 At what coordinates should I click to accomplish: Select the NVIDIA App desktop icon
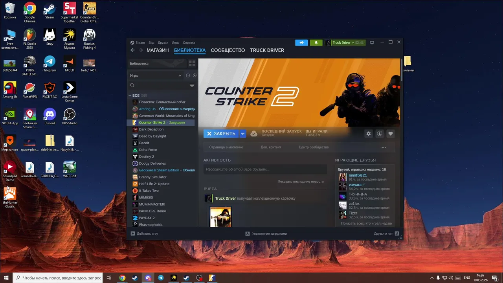[10, 116]
